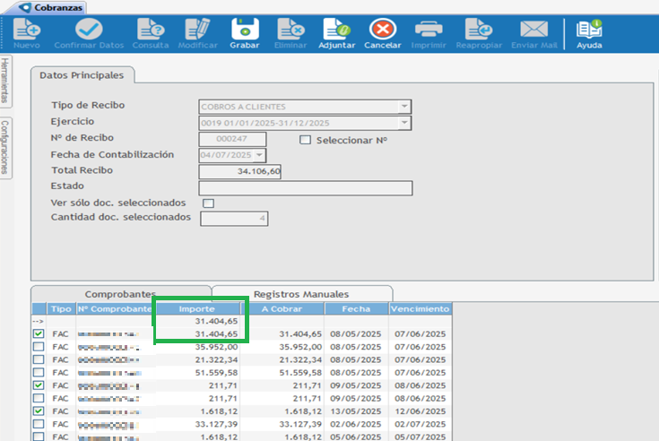659x441 pixels.
Task: Open the Tipo de Recibo dropdown
Action: click(x=405, y=107)
